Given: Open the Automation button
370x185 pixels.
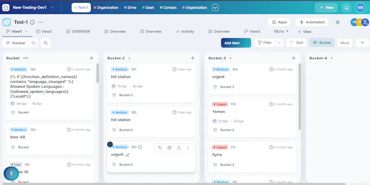Looking at the screenshot, I should [312, 22].
